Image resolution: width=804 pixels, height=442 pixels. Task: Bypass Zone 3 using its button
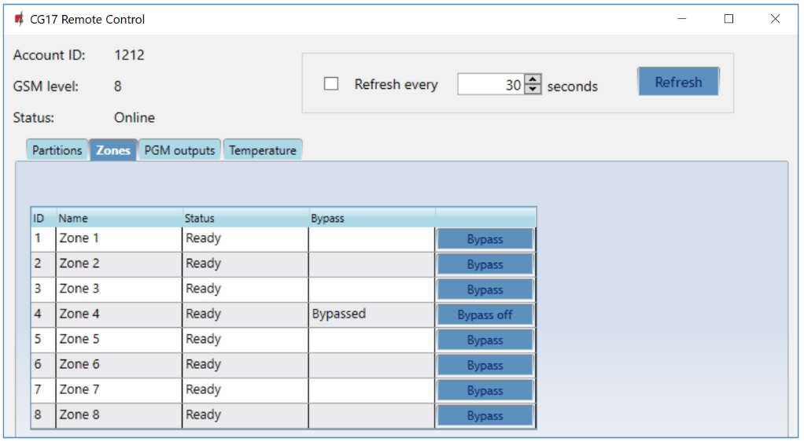coord(485,290)
